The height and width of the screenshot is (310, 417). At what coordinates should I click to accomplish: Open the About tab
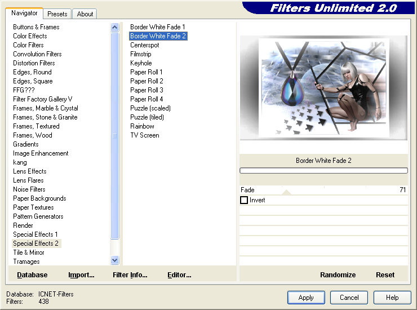(x=85, y=14)
